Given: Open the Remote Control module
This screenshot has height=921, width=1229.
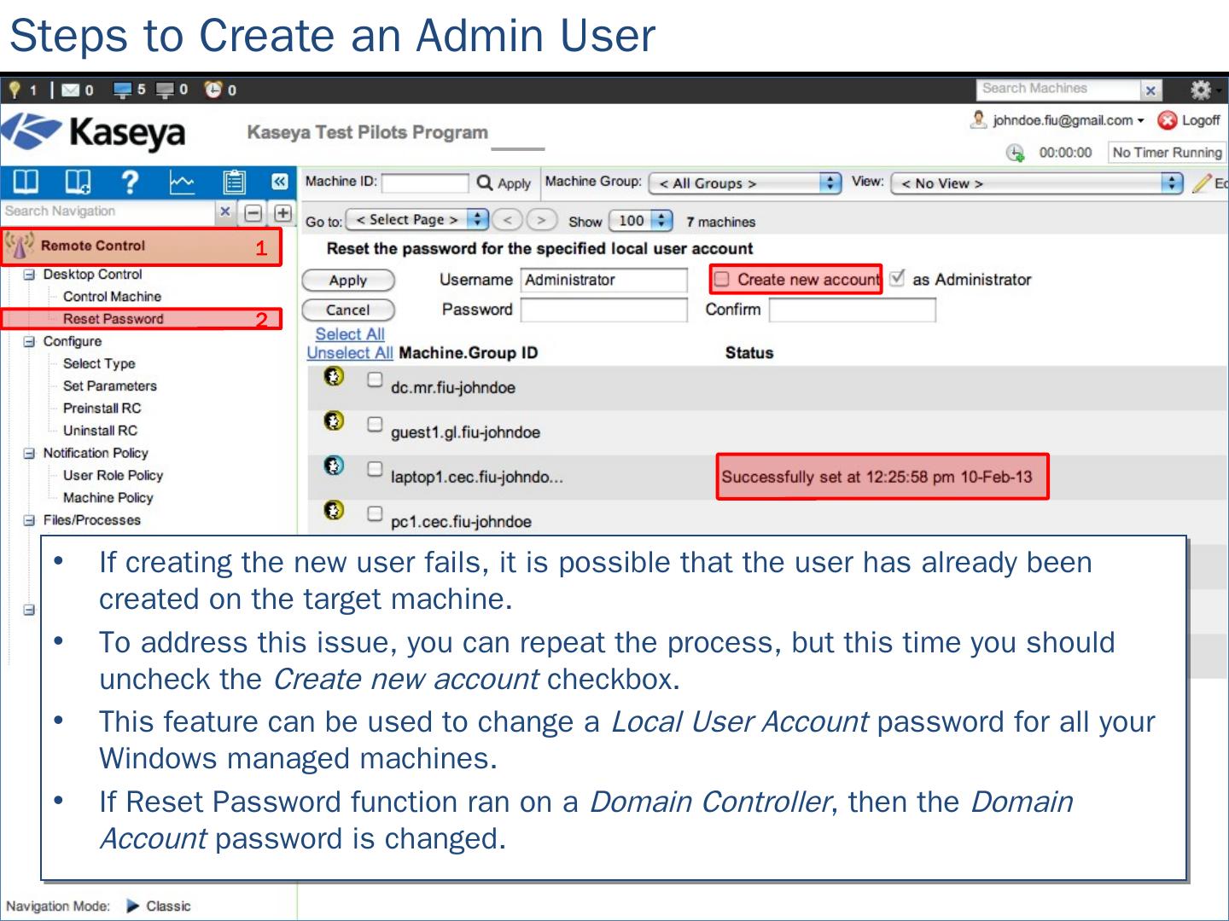Looking at the screenshot, I should tap(93, 246).
